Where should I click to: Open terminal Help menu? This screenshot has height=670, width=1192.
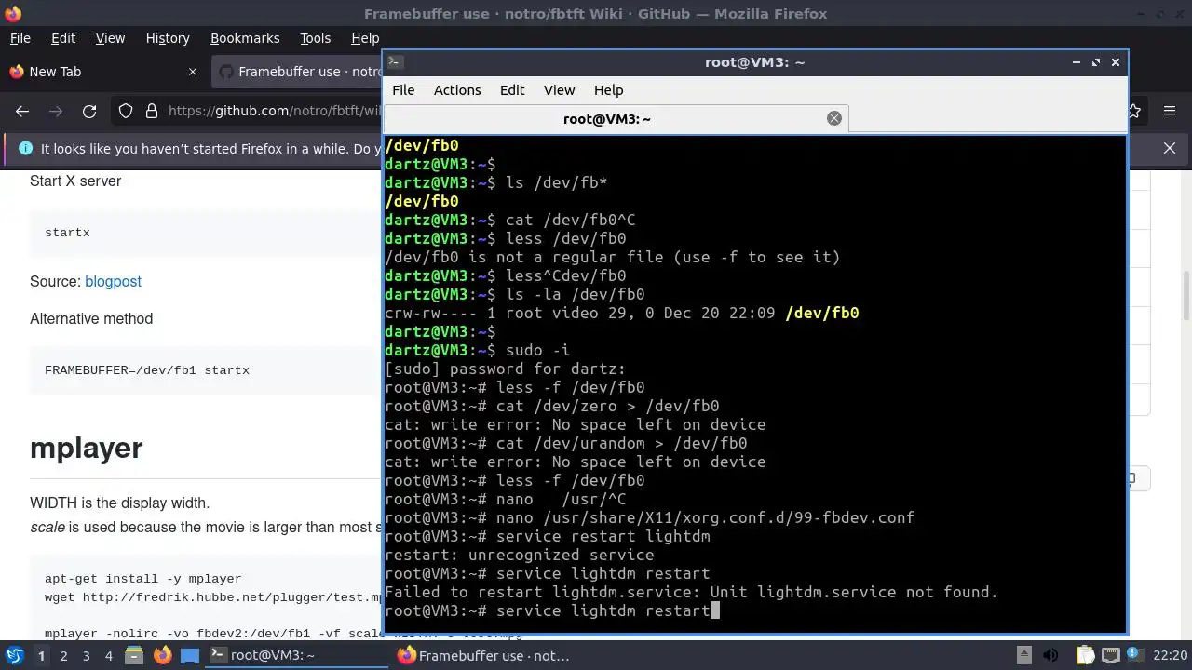coord(608,90)
